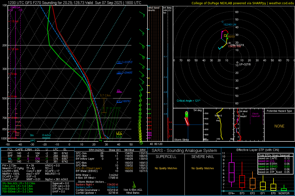This screenshot has width=295, height=196.
Task: Click 'SigSvr = 361 m3/s3' value
Action: pos(56,179)
